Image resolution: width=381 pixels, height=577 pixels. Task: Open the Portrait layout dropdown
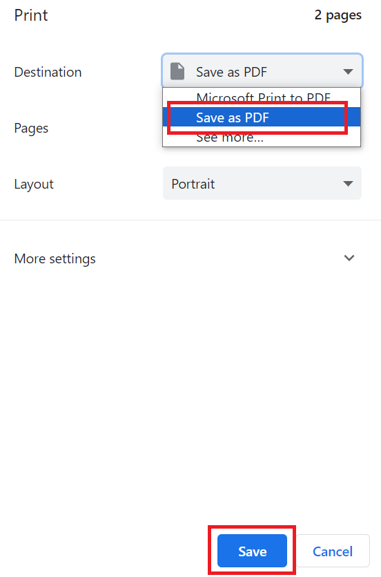(262, 183)
